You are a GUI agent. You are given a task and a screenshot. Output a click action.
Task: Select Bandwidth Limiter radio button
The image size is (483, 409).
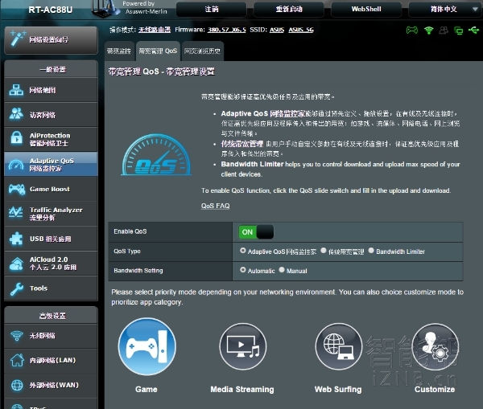point(371,251)
